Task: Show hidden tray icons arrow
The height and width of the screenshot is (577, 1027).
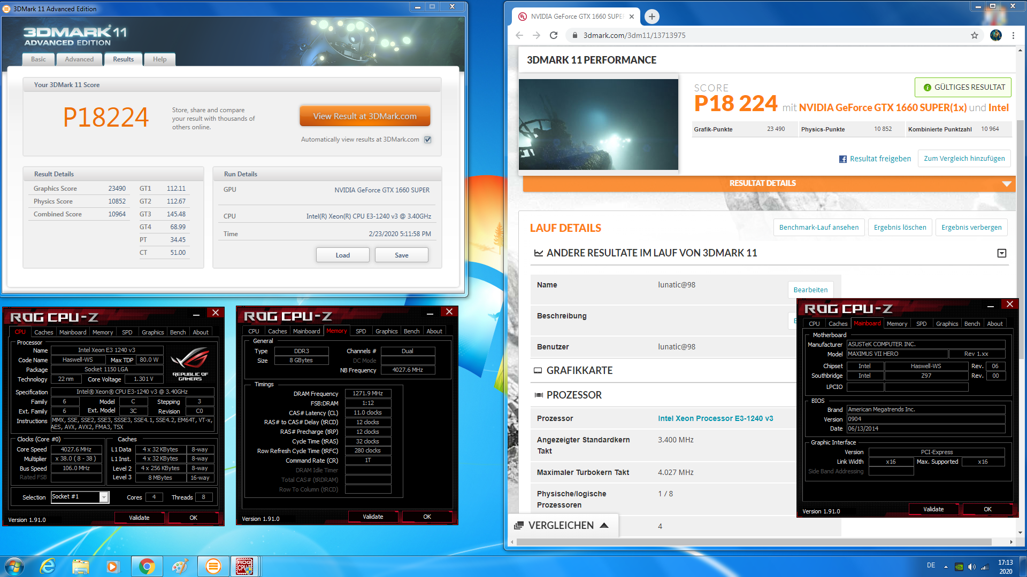Action: click(946, 567)
